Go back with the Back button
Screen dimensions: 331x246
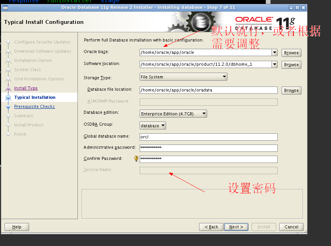point(211,227)
